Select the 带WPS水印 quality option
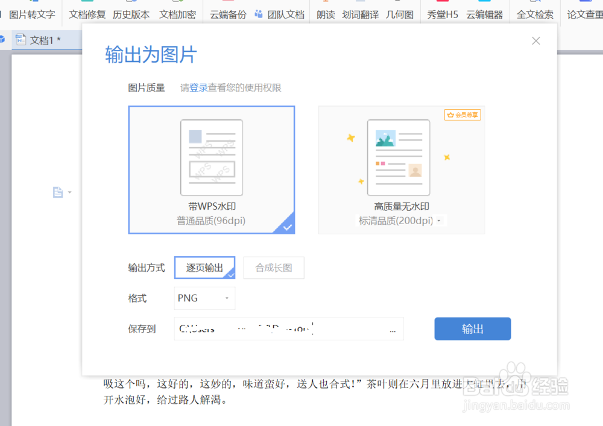This screenshot has height=426, width=603. (x=211, y=170)
